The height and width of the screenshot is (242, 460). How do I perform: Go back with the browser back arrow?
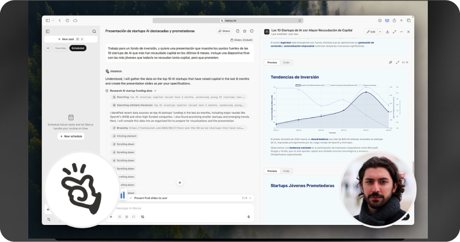tap(60, 20)
